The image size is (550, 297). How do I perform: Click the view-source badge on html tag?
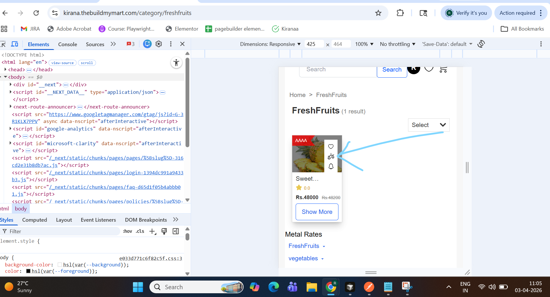(x=63, y=63)
